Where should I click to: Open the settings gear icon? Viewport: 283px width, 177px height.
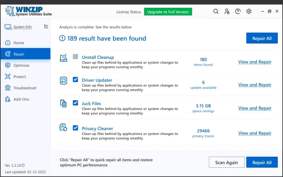(x=249, y=11)
